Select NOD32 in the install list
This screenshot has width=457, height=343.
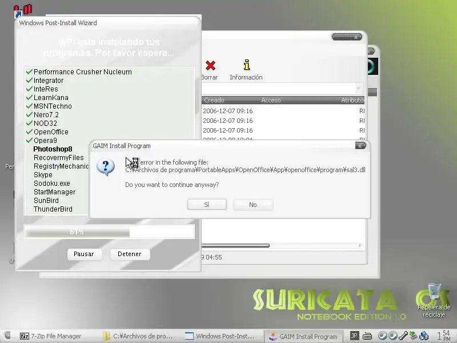(45, 123)
